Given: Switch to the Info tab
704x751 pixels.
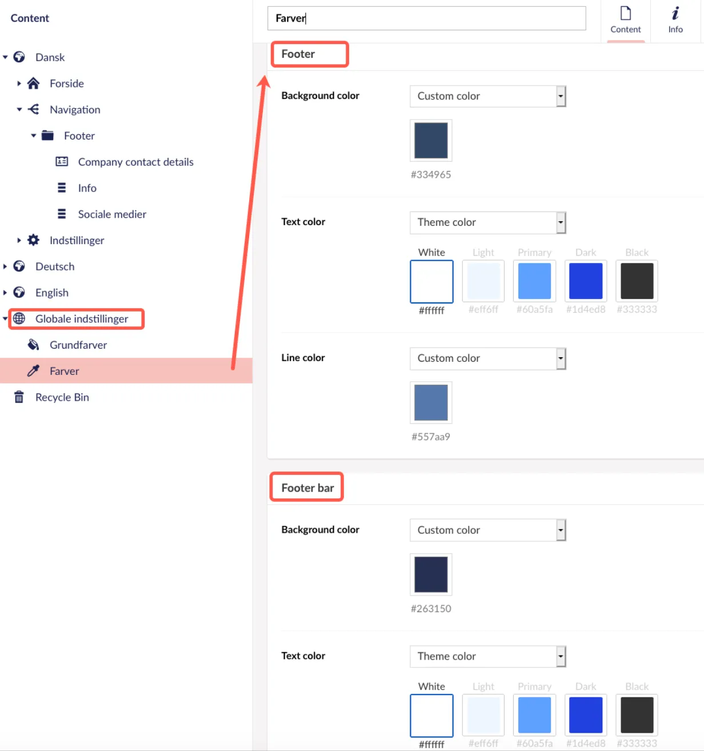Looking at the screenshot, I should (675, 21).
